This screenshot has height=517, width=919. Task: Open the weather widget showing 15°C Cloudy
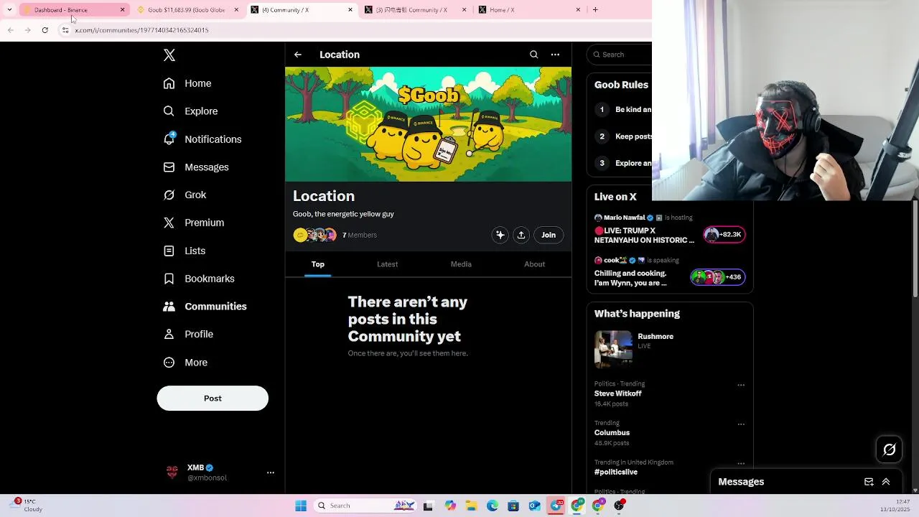coord(27,506)
